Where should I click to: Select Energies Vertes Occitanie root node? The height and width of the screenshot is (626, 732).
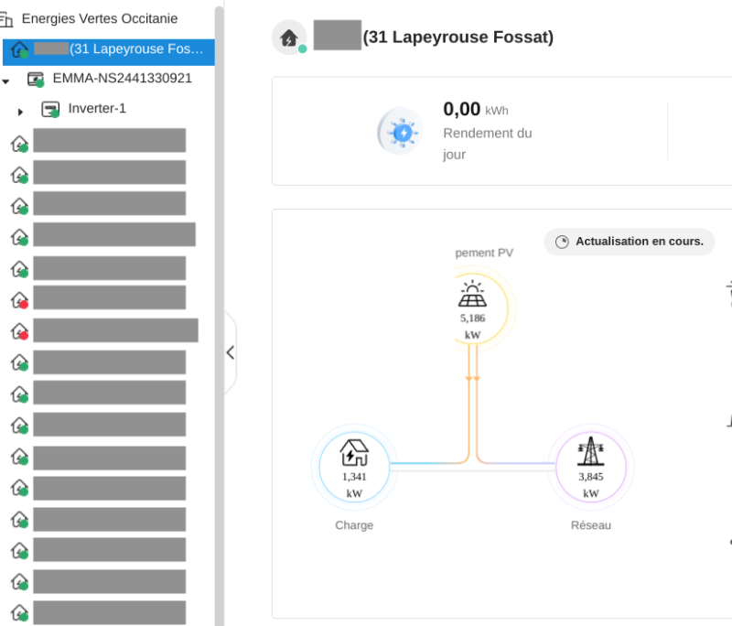click(99, 18)
